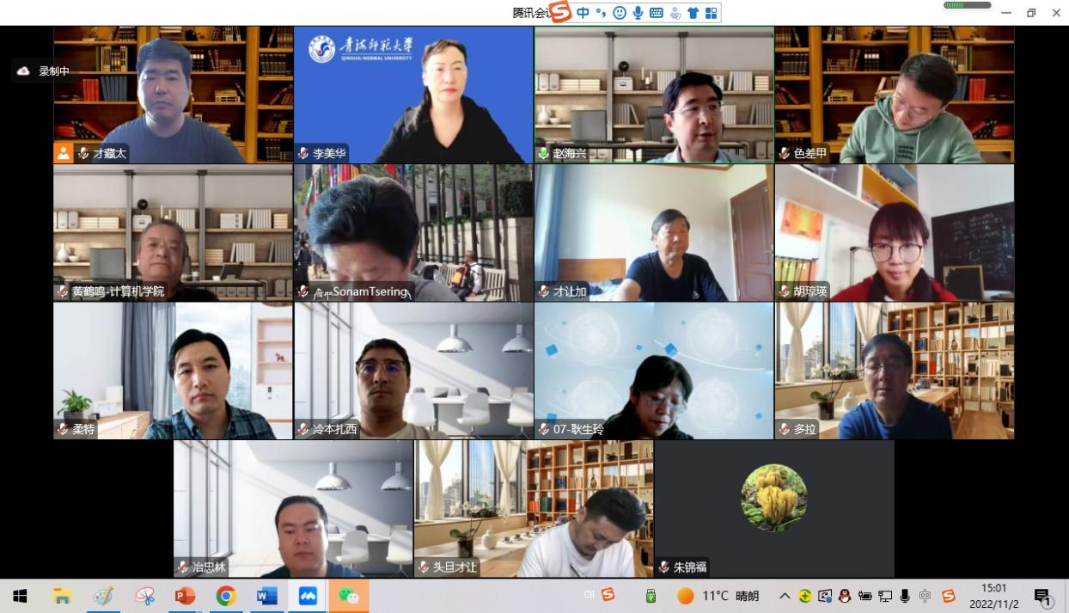Open the Sogou toolbox grid icon

(x=711, y=13)
